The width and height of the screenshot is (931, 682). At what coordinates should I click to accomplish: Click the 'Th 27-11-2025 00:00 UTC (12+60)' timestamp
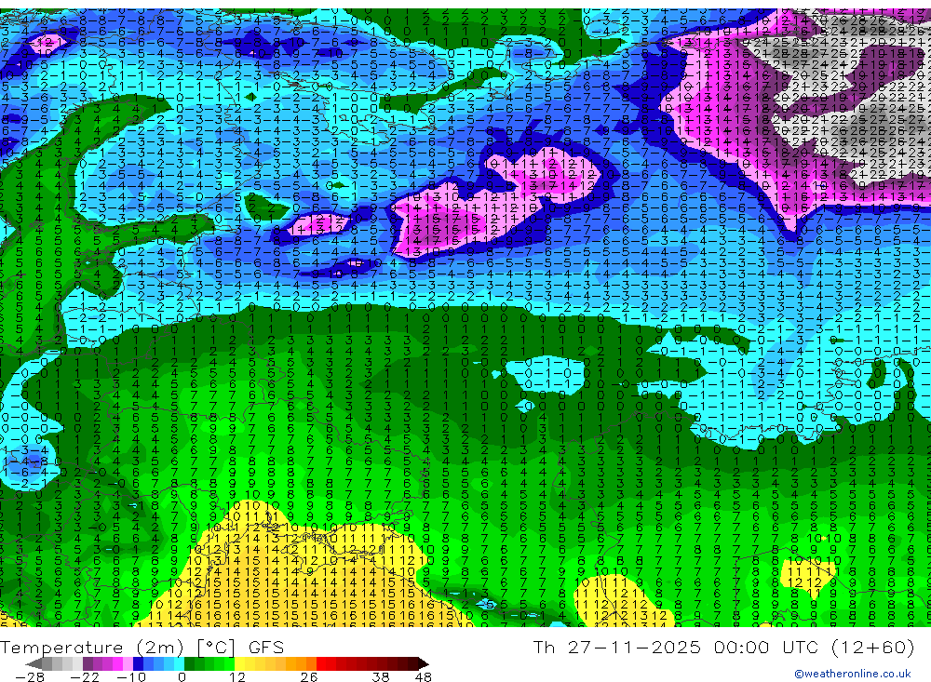(723, 647)
